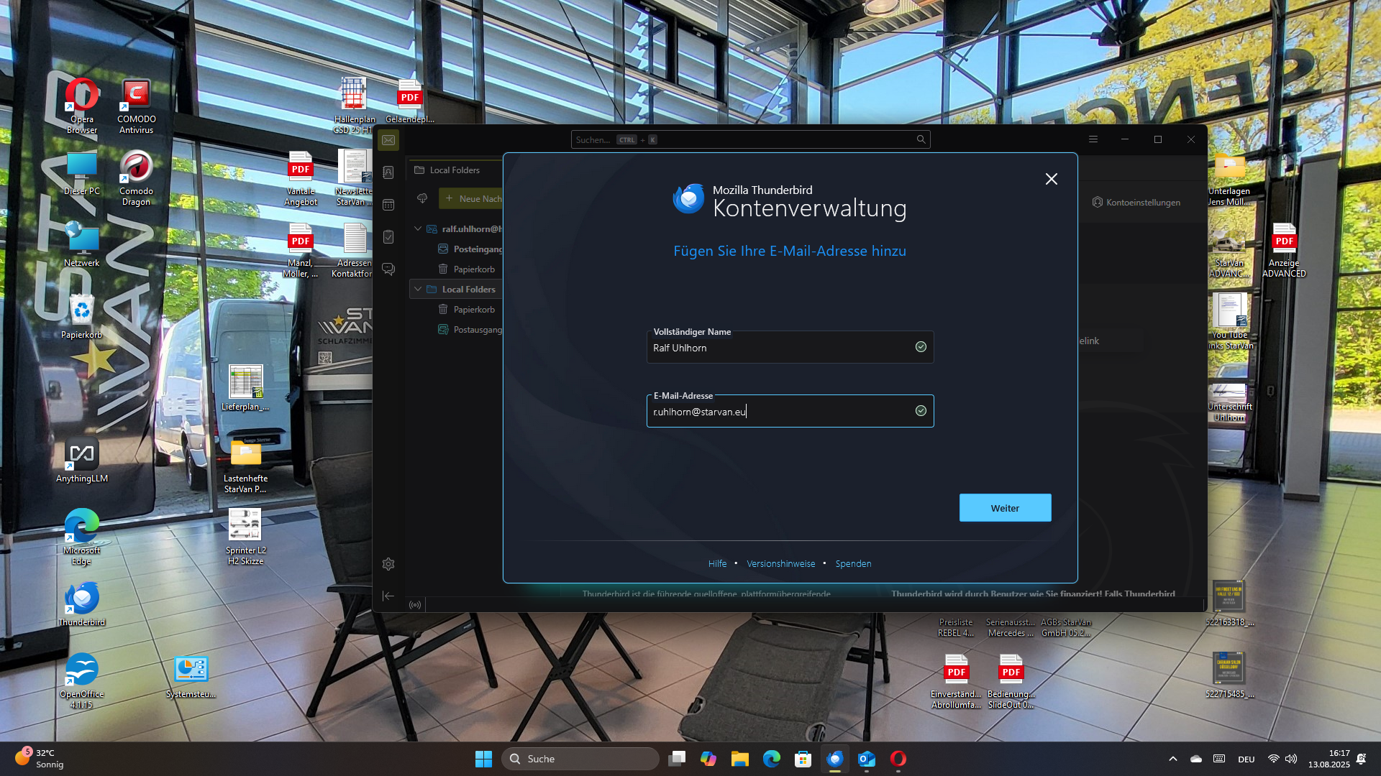Viewport: 1381px width, 776px height.
Task: Click the Spenden link
Action: point(853,564)
